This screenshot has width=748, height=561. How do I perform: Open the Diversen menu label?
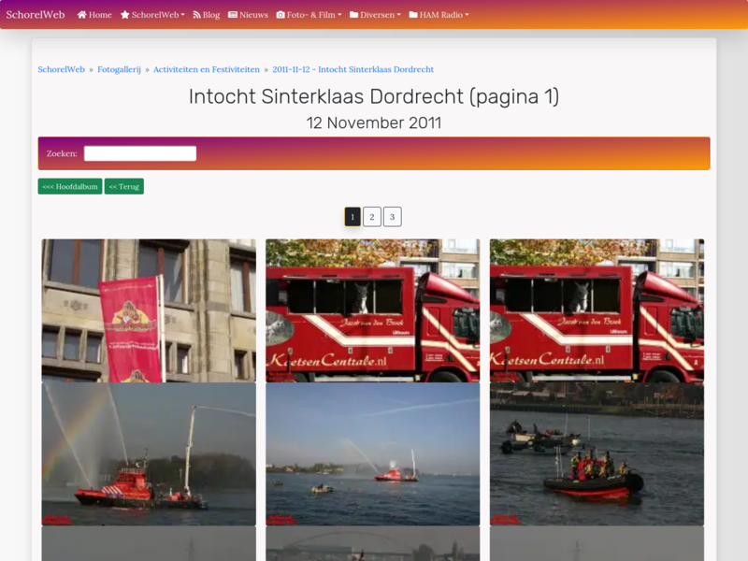(378, 15)
